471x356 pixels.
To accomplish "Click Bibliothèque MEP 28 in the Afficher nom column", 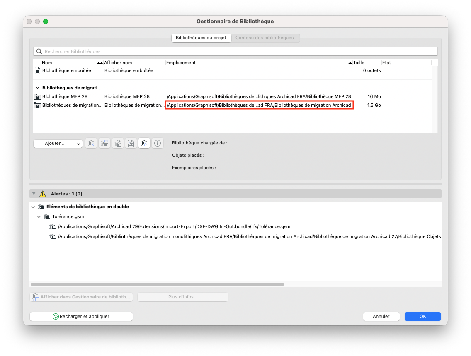I will (x=127, y=96).
